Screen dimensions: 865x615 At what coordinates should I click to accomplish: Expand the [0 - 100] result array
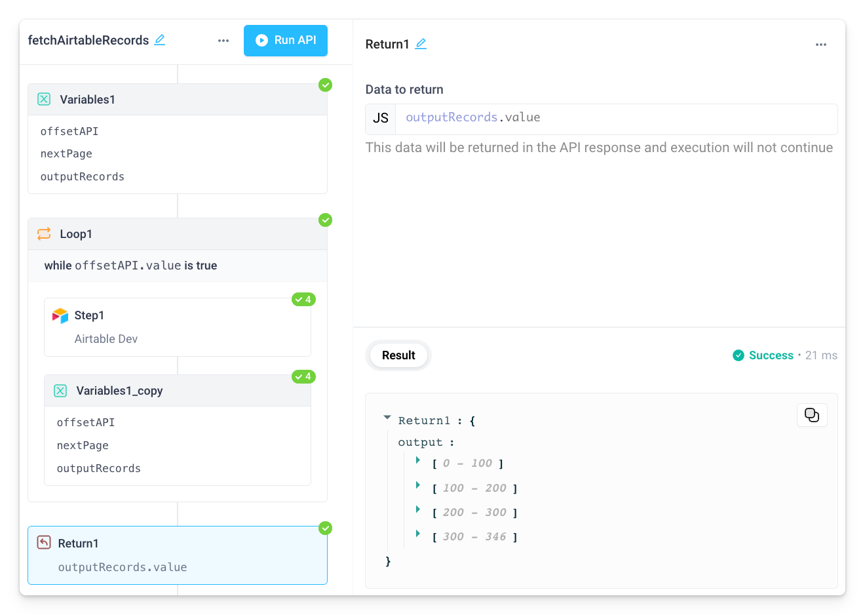point(417,462)
